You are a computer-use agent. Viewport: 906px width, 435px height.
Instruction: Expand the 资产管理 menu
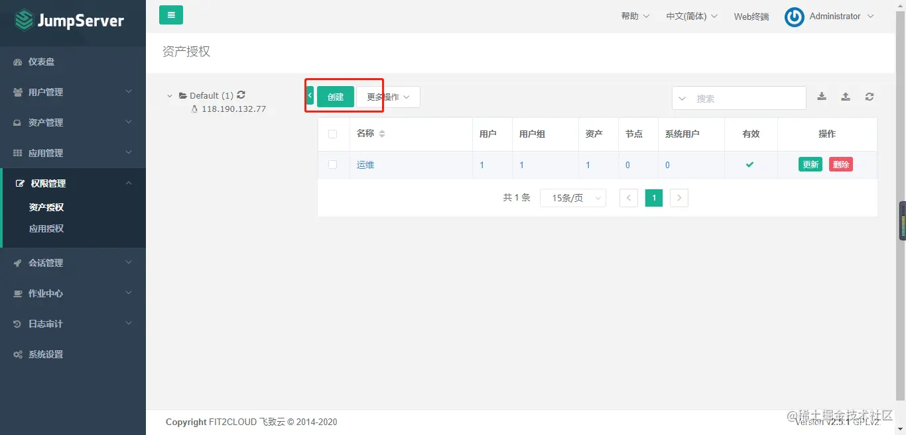pos(73,122)
